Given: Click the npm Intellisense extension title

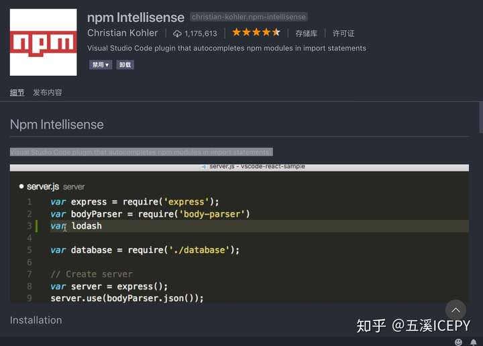Looking at the screenshot, I should [136, 17].
